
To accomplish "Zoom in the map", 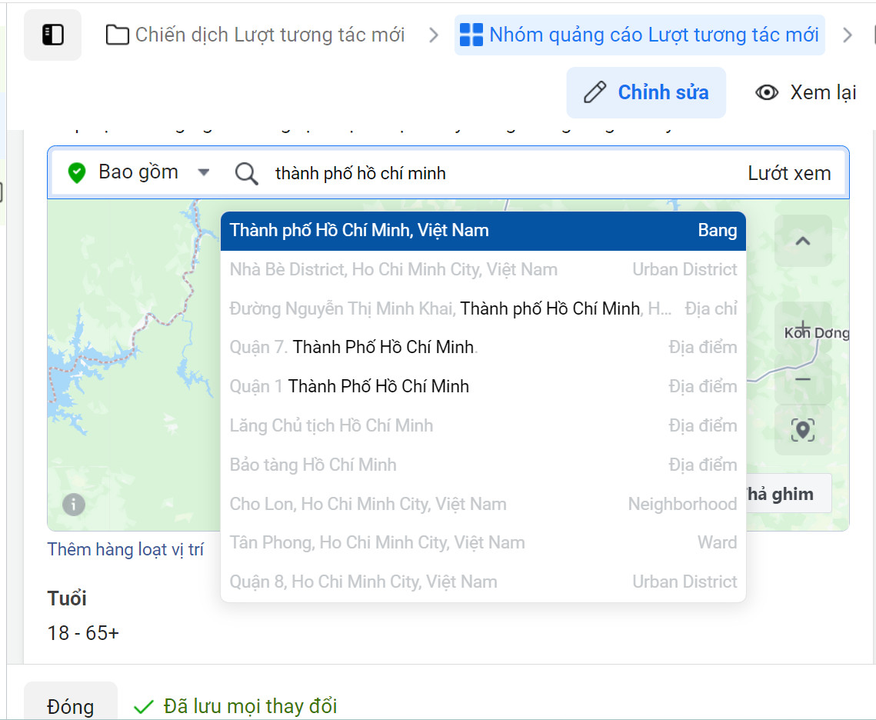I will click(x=803, y=328).
